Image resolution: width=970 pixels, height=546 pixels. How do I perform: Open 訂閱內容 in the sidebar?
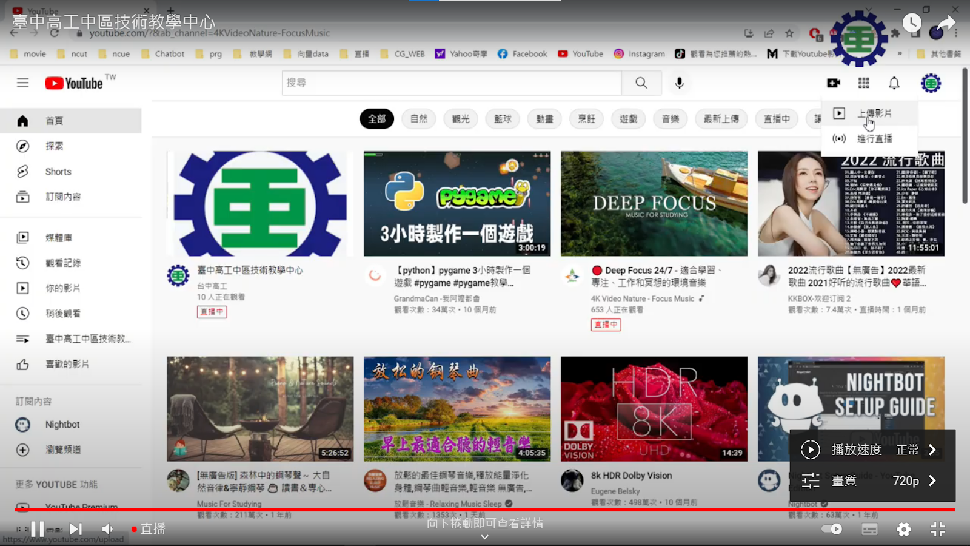(x=71, y=197)
